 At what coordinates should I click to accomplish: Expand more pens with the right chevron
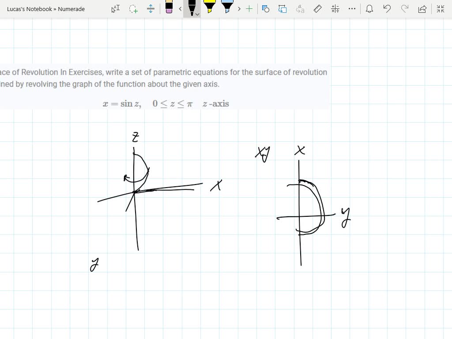coord(239,9)
